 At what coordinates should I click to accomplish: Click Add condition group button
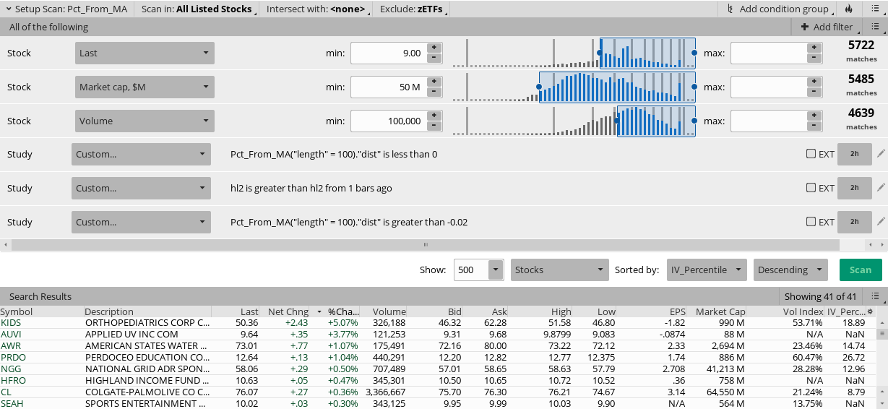pos(777,9)
